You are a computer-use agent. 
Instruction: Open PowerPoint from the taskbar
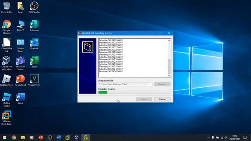(x=41, y=137)
